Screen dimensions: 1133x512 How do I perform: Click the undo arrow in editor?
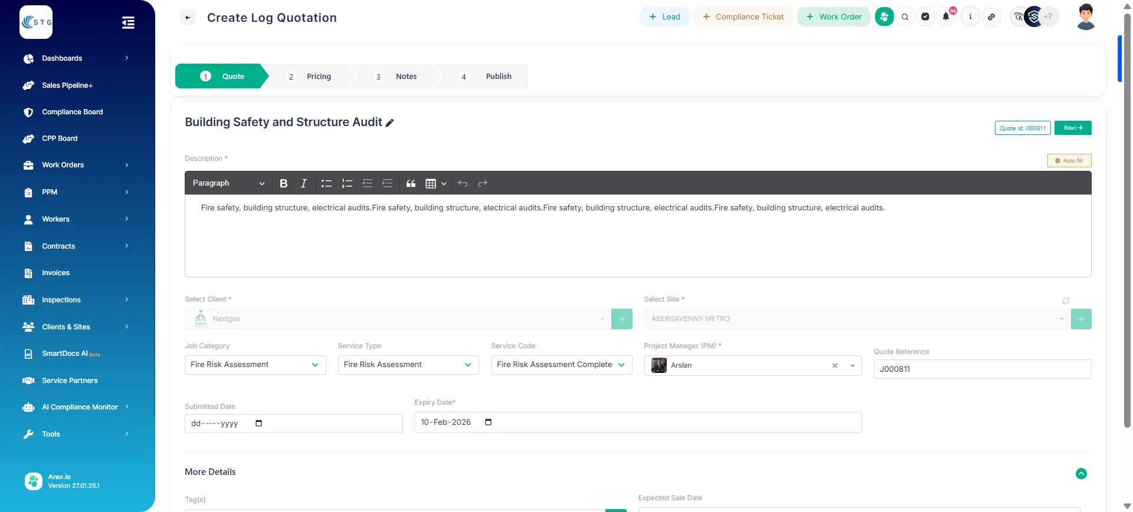[463, 183]
